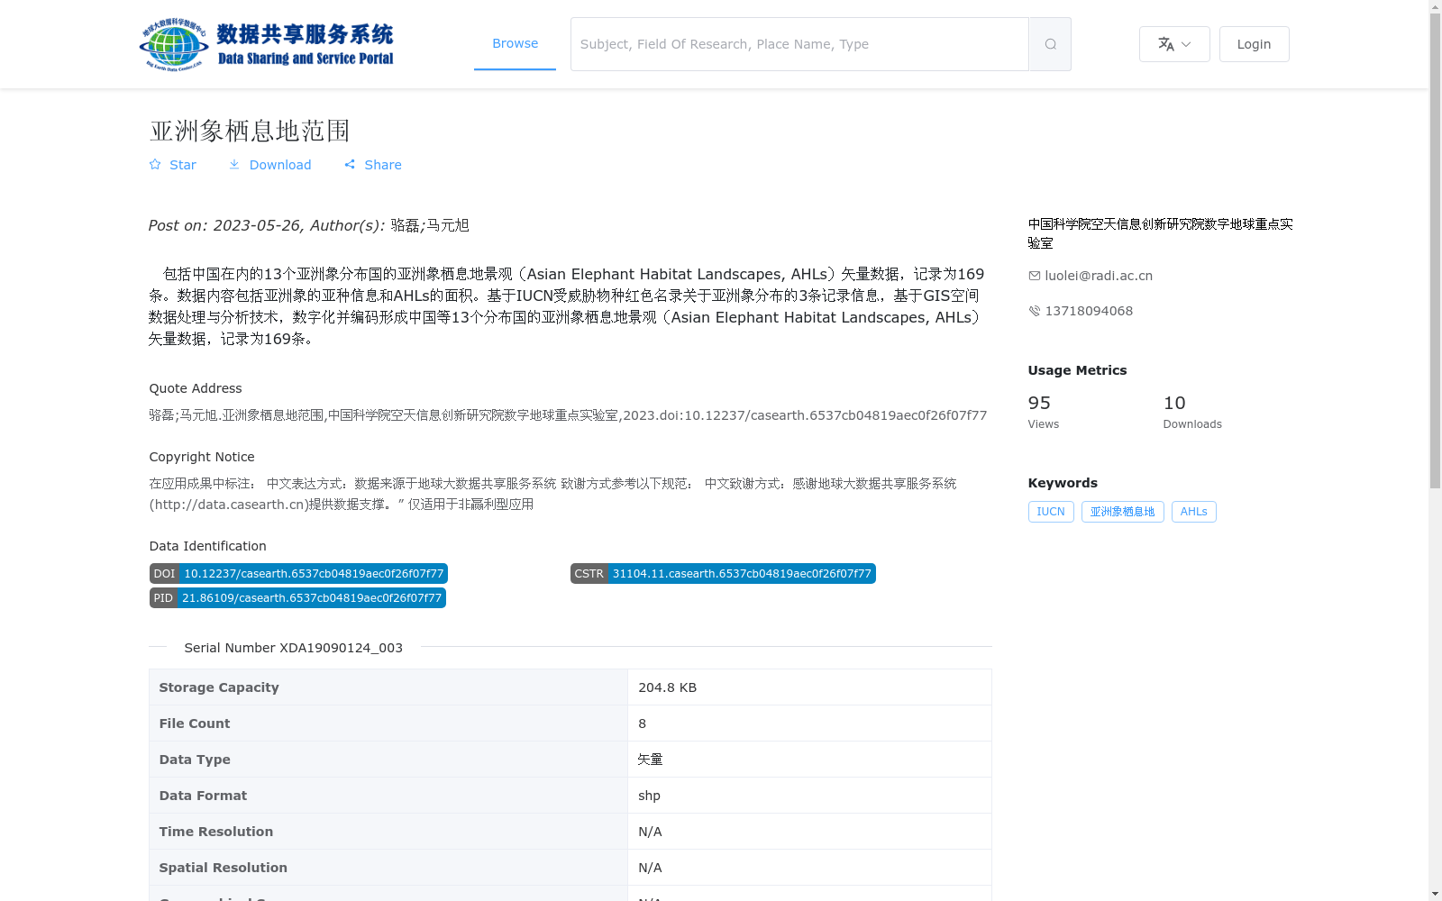Image resolution: width=1442 pixels, height=901 pixels.
Task: Select the 亚洲象栖息地 keyword tag
Action: tap(1123, 512)
